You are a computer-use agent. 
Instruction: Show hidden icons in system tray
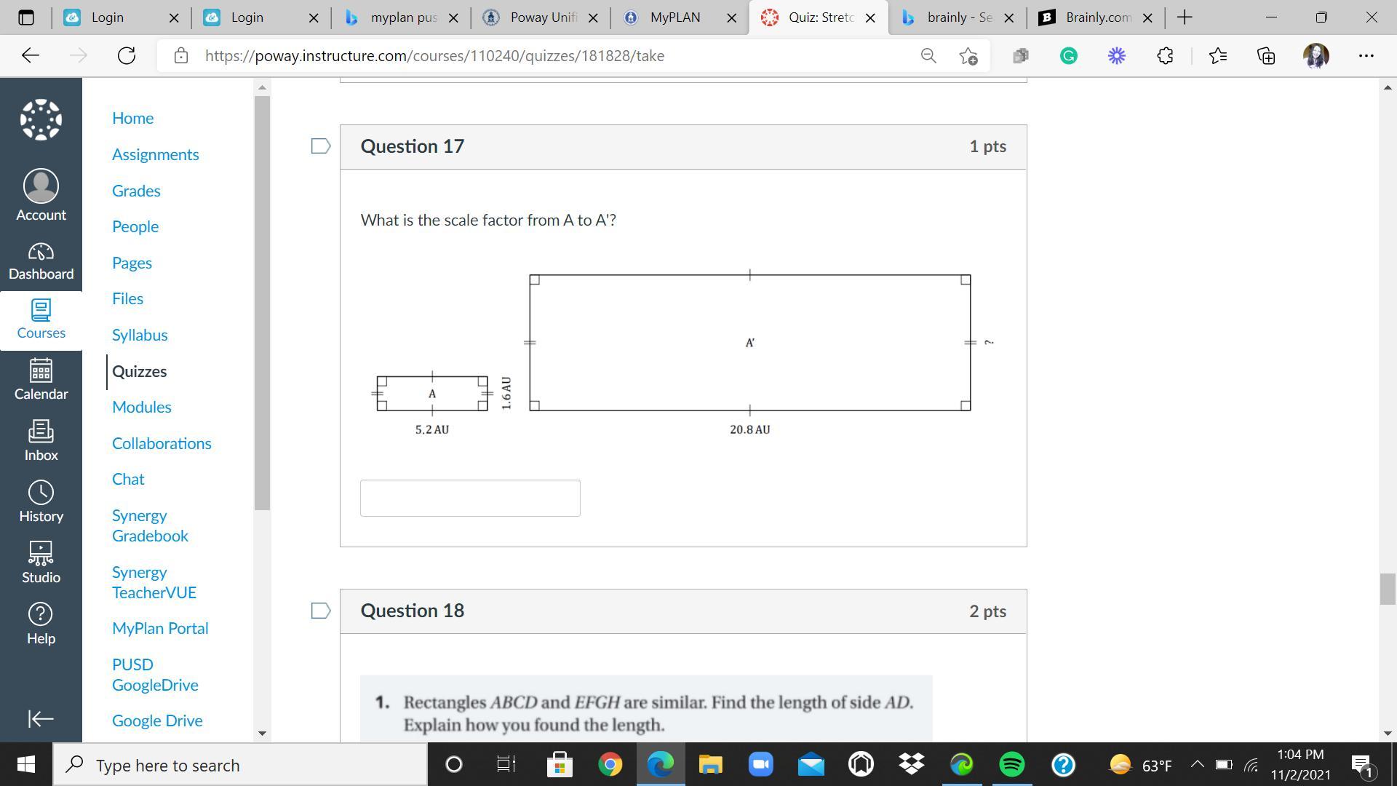pyautogui.click(x=1197, y=765)
